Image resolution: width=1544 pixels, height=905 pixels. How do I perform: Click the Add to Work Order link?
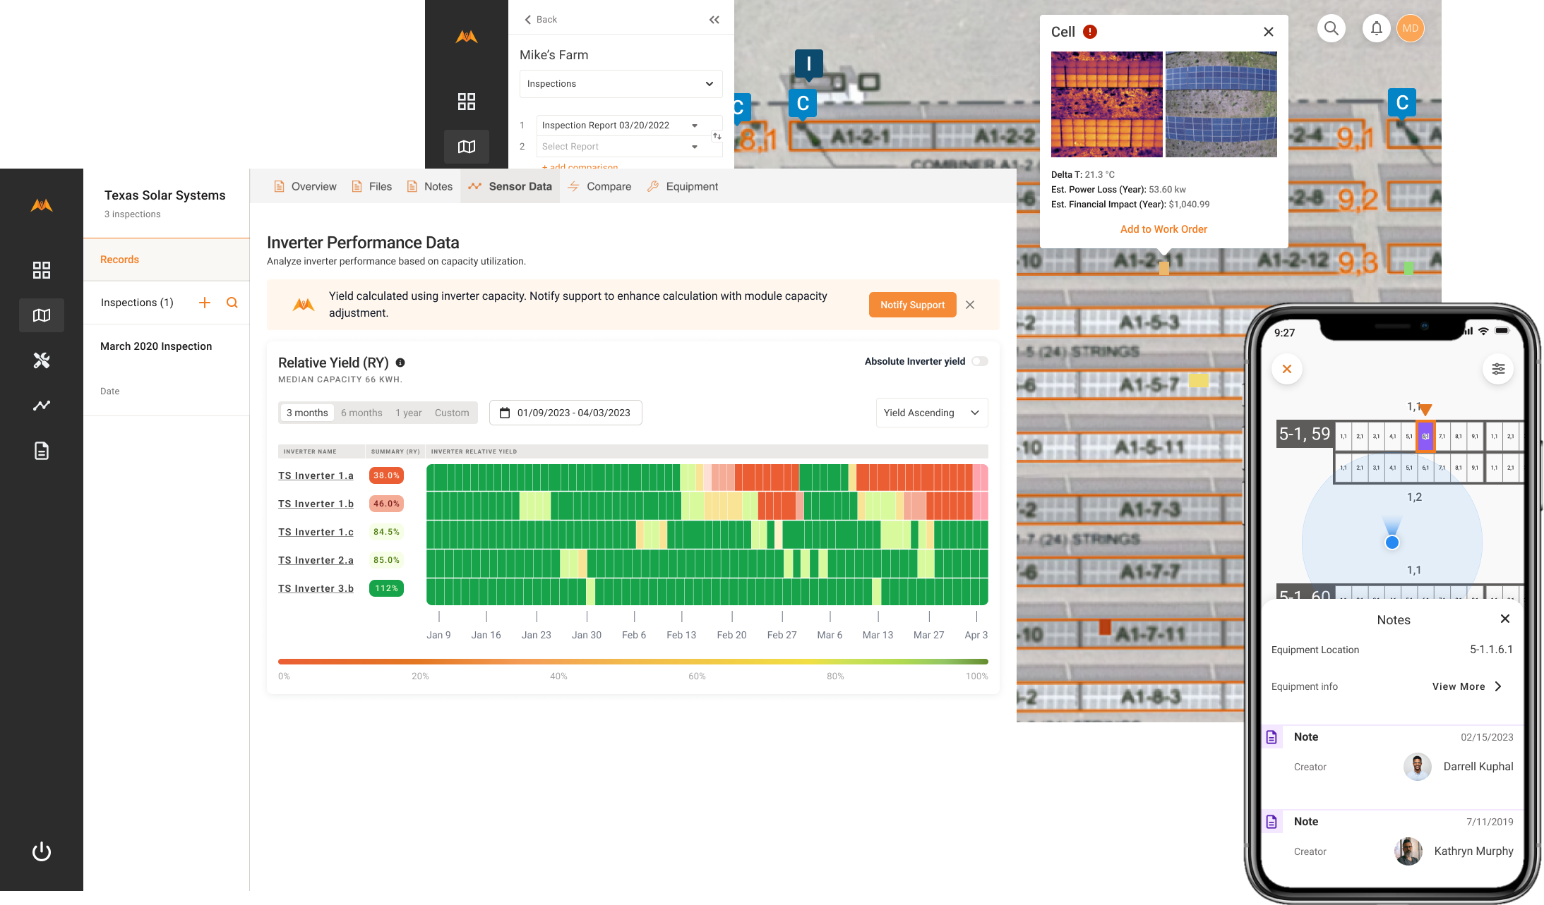coord(1163,229)
